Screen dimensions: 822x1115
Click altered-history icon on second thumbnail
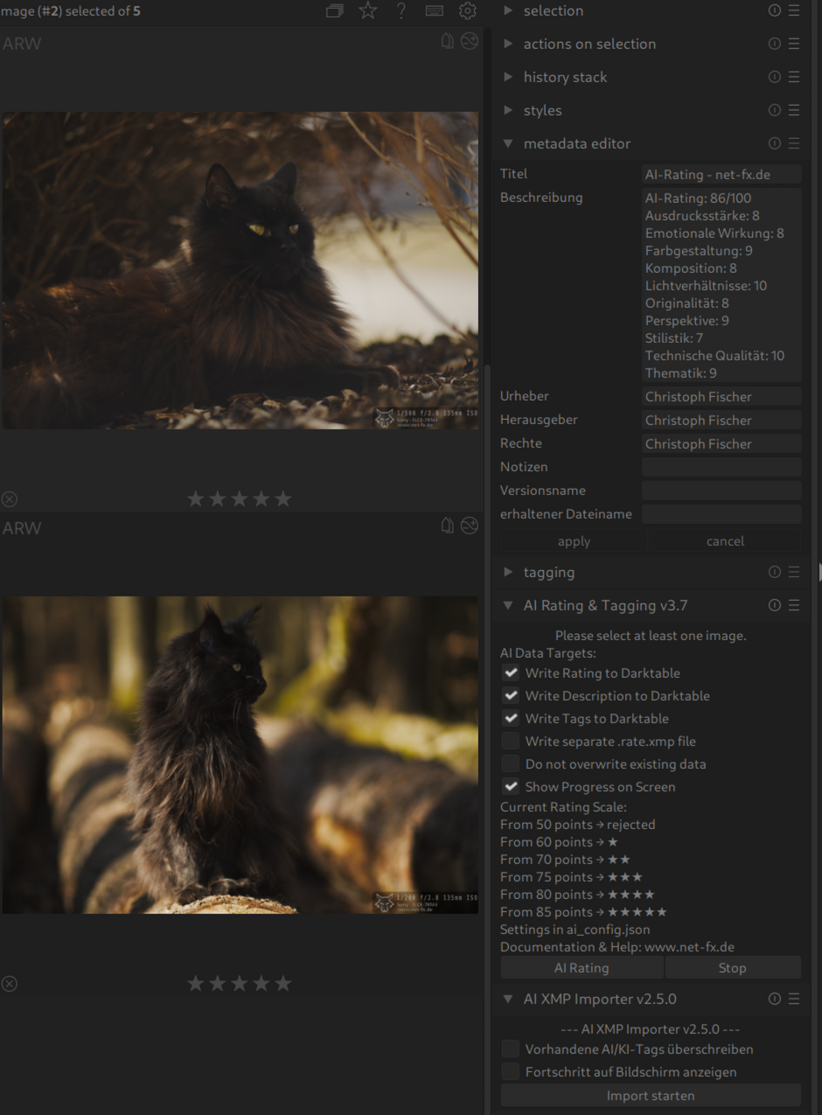[470, 526]
